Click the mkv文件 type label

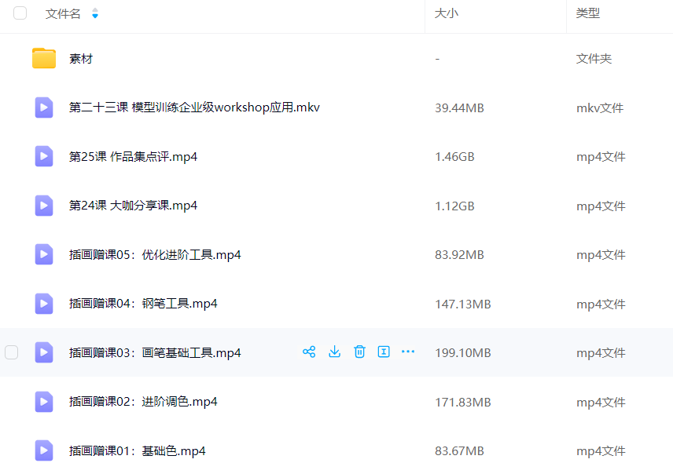[600, 108]
